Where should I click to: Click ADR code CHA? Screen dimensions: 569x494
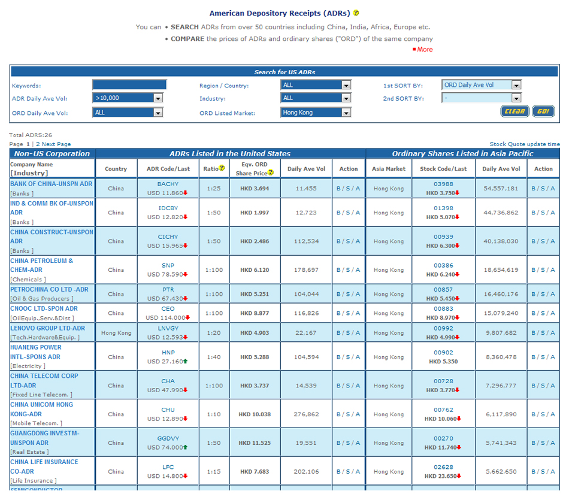point(168,381)
